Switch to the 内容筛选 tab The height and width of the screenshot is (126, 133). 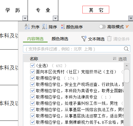pos(35,39)
